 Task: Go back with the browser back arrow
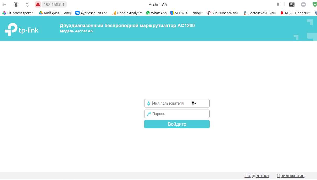(4, 4)
